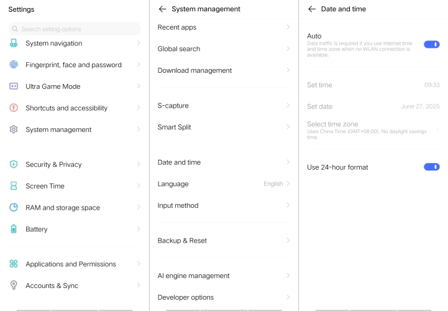Go back from System management
Image resolution: width=448 pixels, height=311 pixels.
pos(163,9)
